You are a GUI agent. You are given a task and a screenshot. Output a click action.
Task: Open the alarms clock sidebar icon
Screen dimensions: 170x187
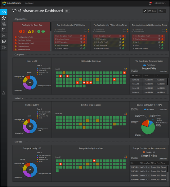tap(4, 30)
